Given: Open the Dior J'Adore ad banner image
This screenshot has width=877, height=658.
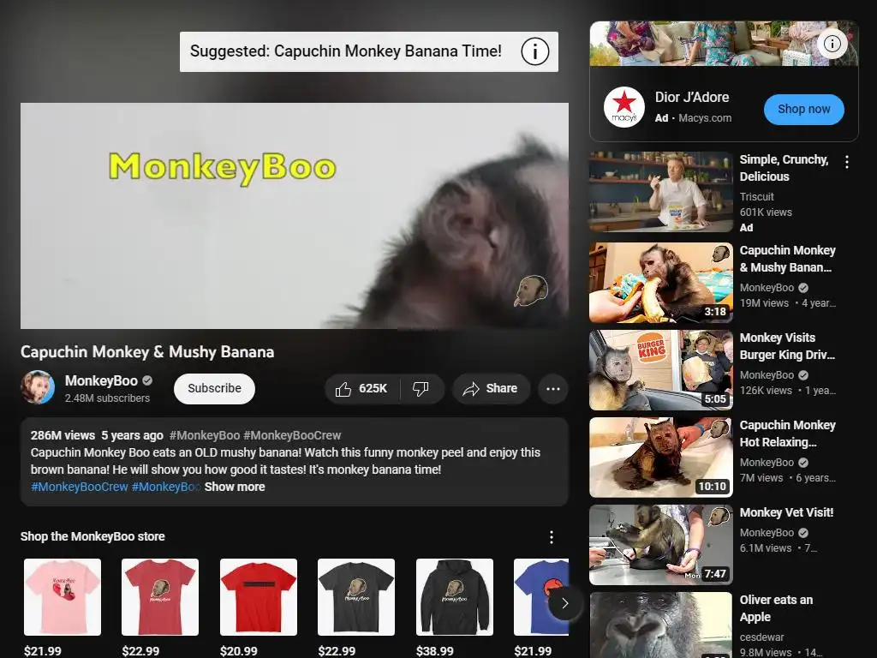Looking at the screenshot, I should [x=724, y=44].
